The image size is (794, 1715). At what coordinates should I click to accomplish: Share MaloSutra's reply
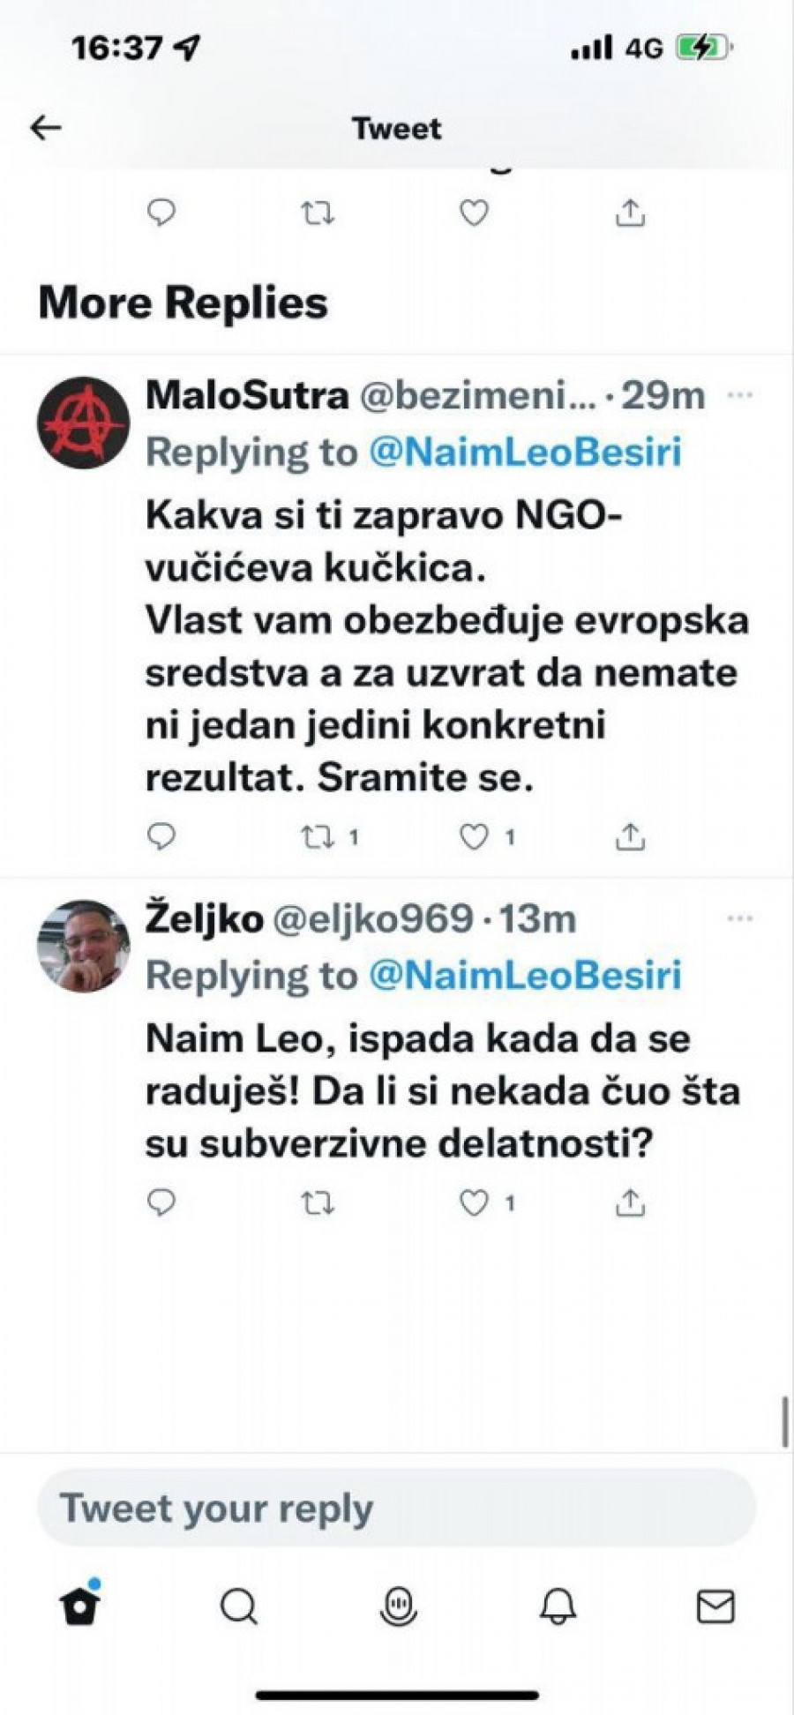click(630, 836)
